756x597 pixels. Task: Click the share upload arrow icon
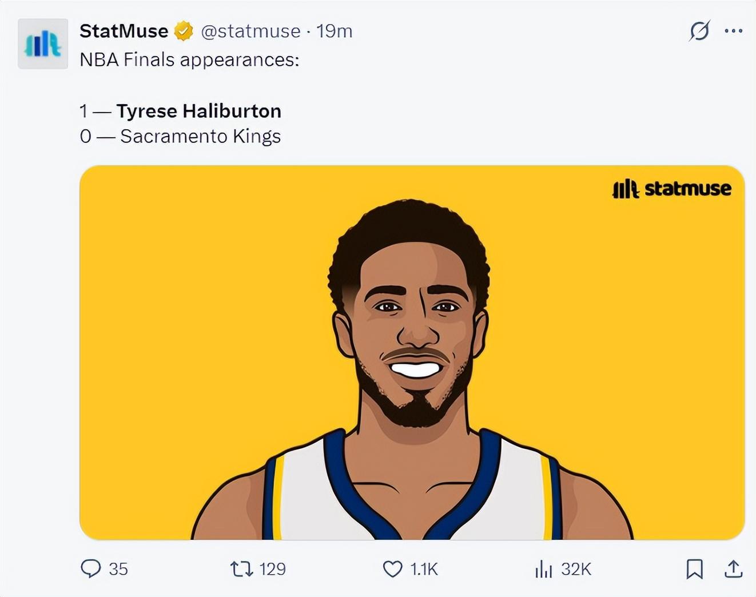click(x=733, y=569)
